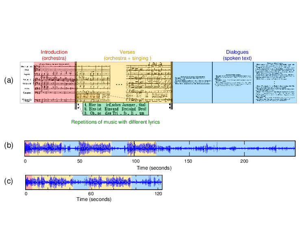
Task: Click first yellow verse segment in waveform (b)
Action: [46, 148]
